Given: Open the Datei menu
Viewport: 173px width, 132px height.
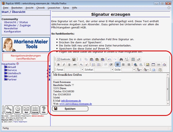Looking at the screenshot, I should (x=6, y=8).
